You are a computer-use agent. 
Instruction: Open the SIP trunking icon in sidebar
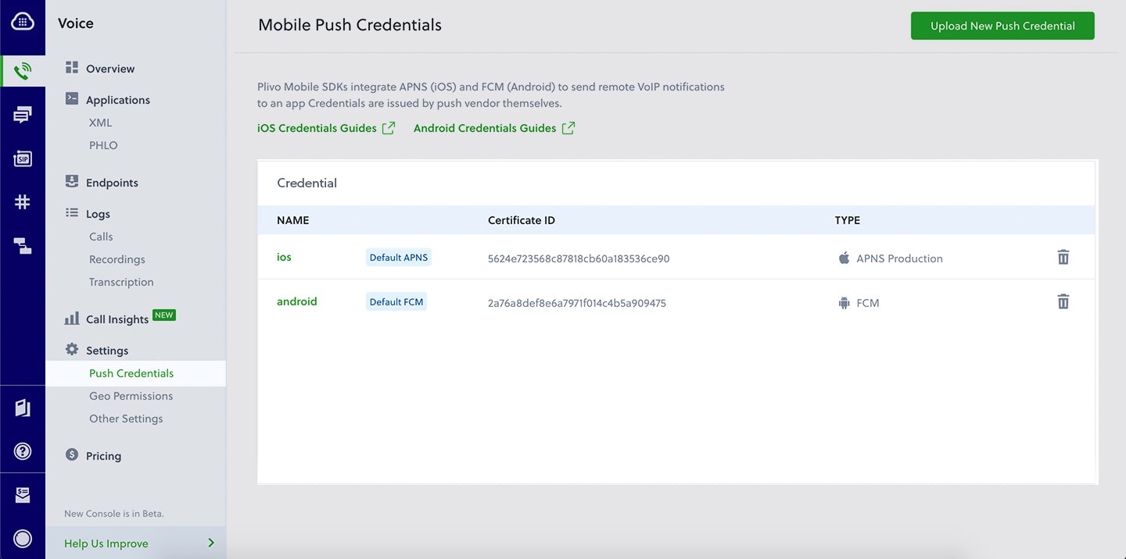tap(23, 158)
